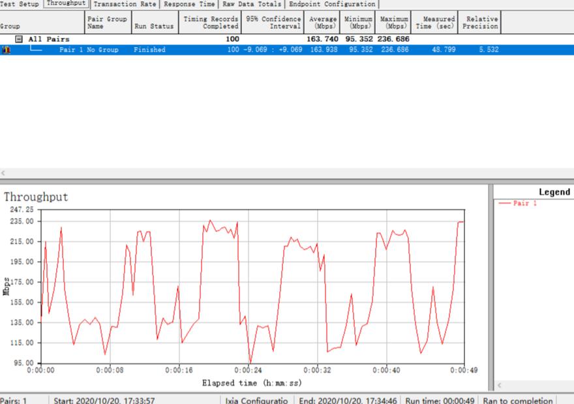Image resolution: width=574 pixels, height=404 pixels.
Task: Click the 236.686 maximum in All Pairs row
Action: (x=393, y=39)
